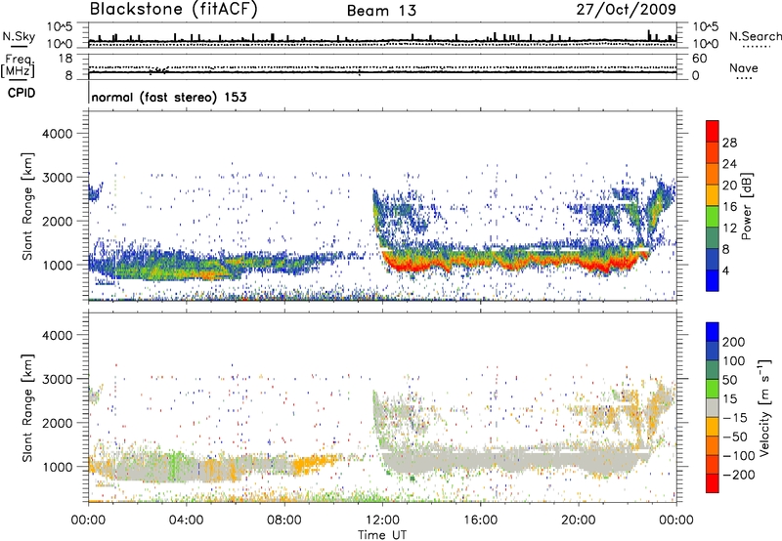
Task: Click the Blackstone (fitACF) plot title
Action: [173, 9]
